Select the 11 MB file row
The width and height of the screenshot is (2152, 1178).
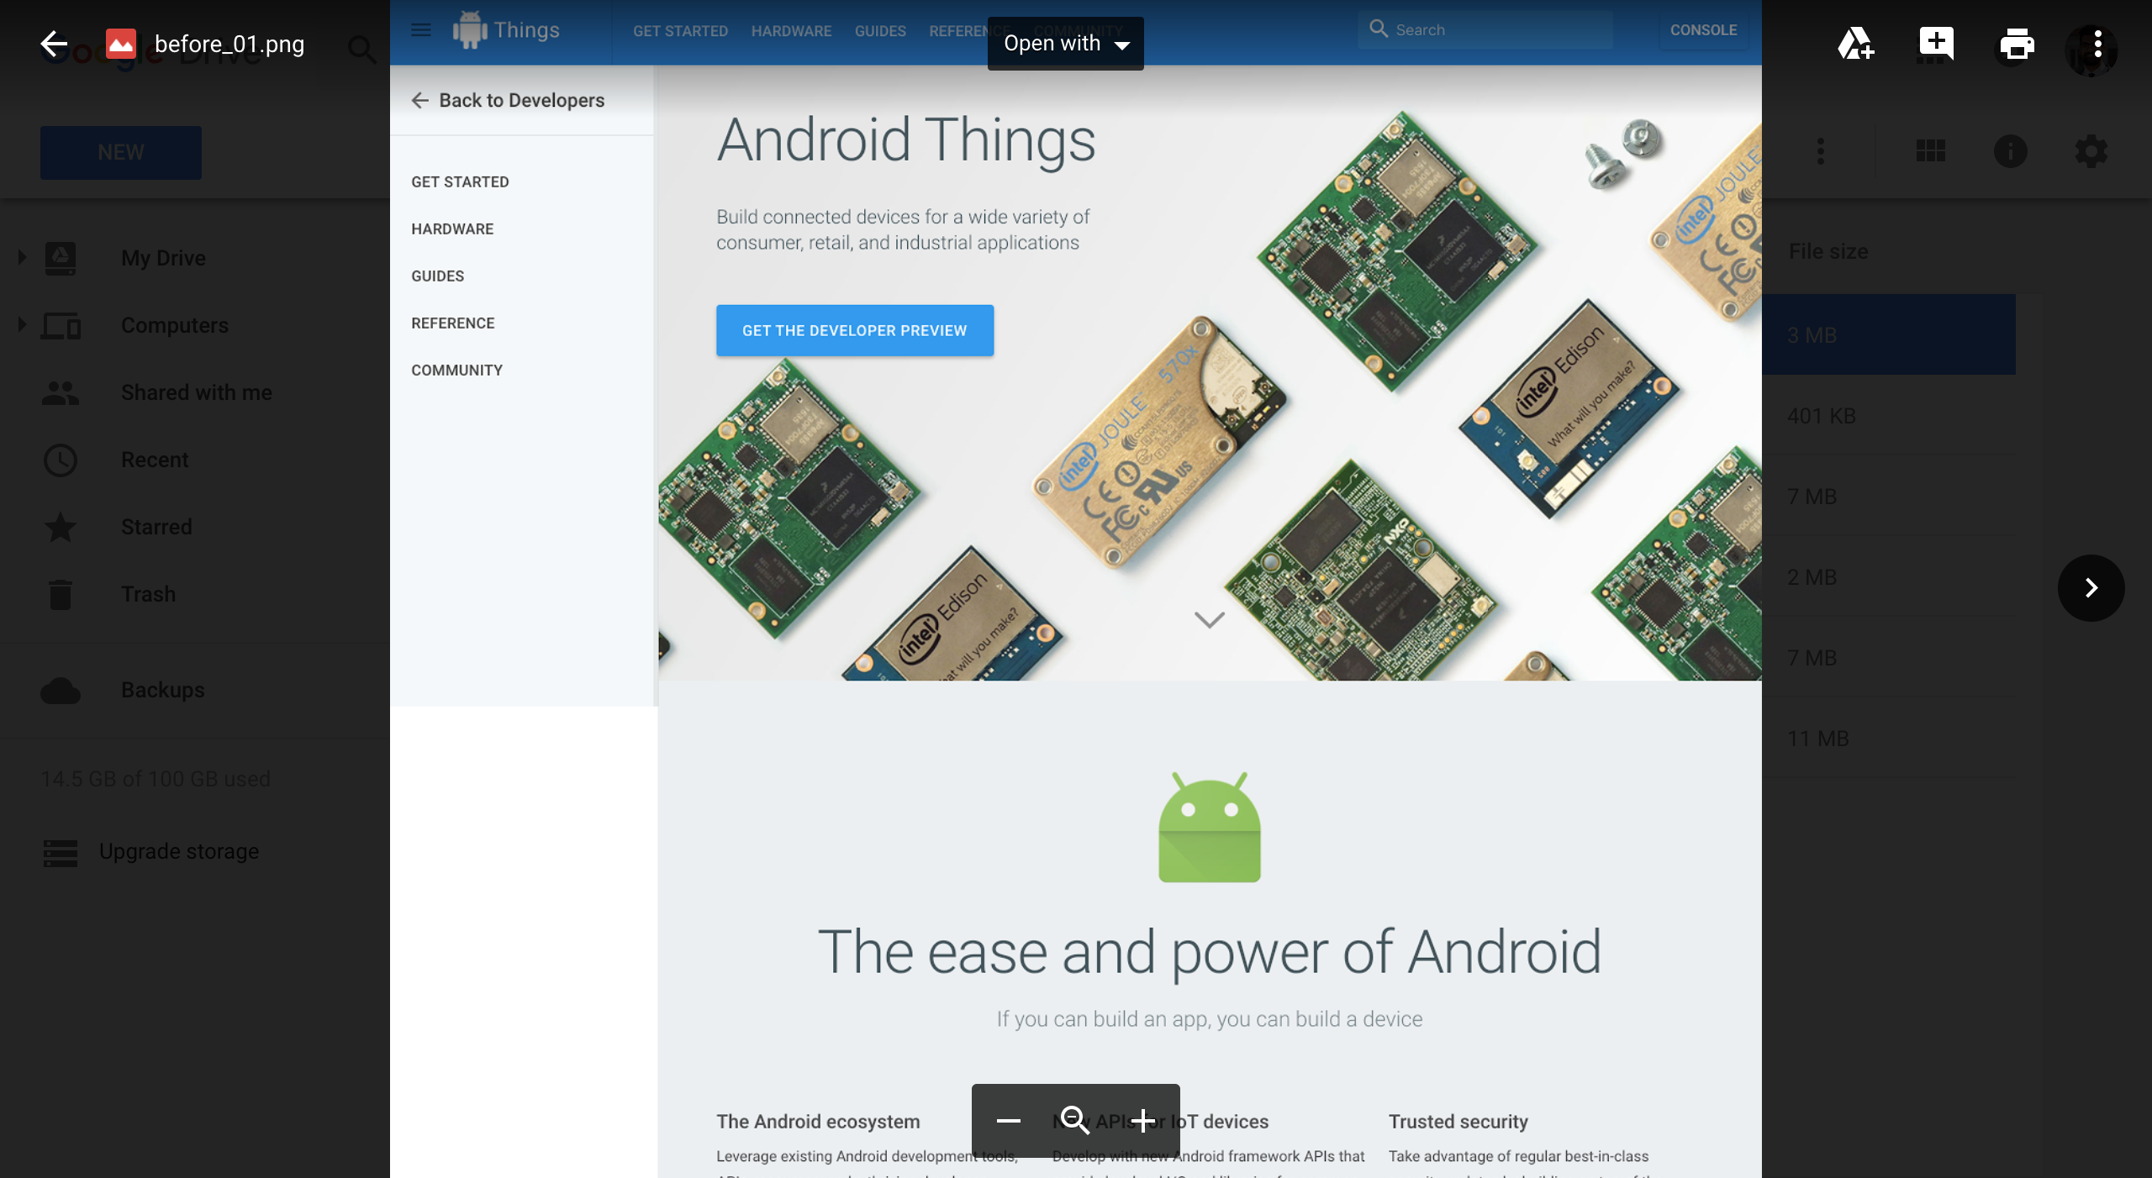(1889, 738)
